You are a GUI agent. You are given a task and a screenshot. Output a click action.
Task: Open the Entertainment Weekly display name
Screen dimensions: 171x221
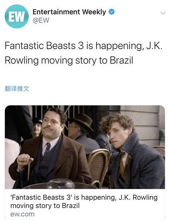[x=69, y=12]
